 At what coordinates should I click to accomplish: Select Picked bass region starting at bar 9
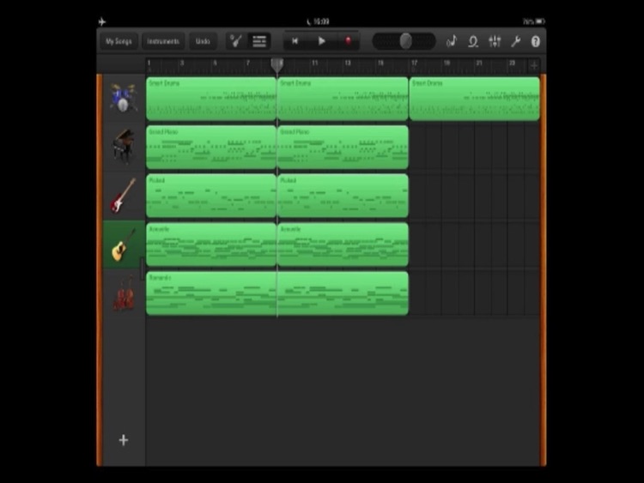point(343,196)
